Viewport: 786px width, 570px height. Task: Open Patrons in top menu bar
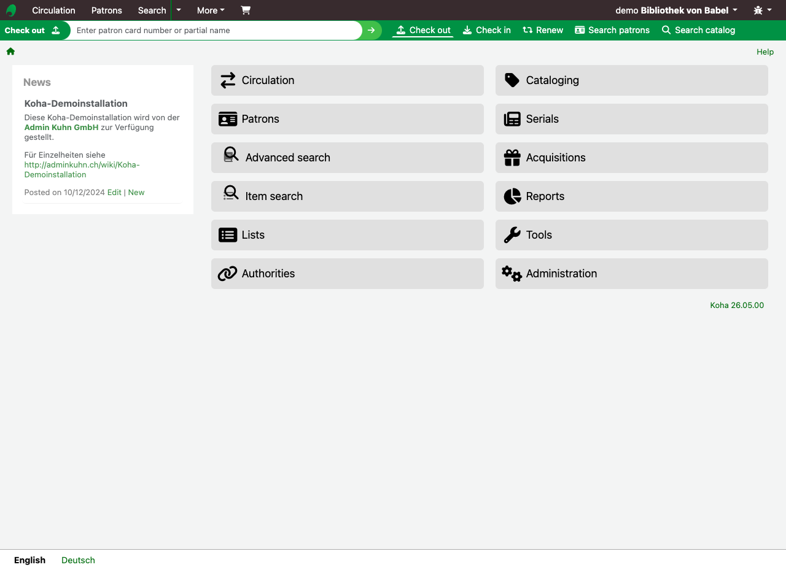(x=107, y=10)
